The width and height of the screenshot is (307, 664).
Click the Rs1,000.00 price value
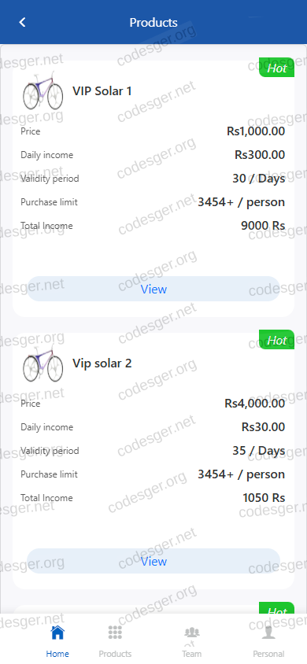click(x=256, y=131)
